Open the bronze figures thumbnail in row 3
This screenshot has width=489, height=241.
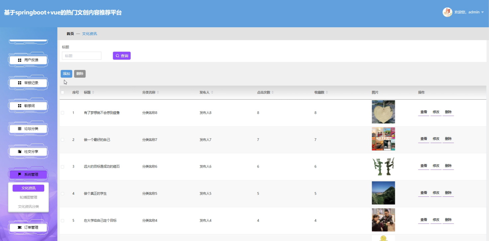click(383, 166)
